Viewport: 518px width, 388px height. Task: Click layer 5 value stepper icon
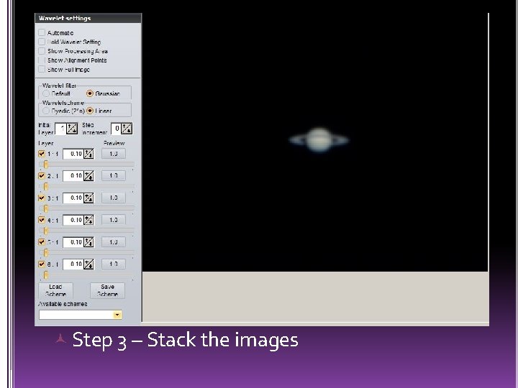click(x=88, y=242)
